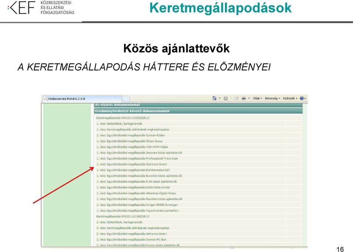The height and width of the screenshot is (252, 353).
Task: Open the Print dropdown arrow
Action: [x=249, y=98]
